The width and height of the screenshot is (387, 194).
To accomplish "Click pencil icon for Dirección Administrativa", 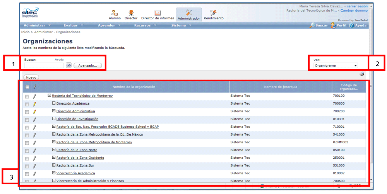I will click(34, 112).
